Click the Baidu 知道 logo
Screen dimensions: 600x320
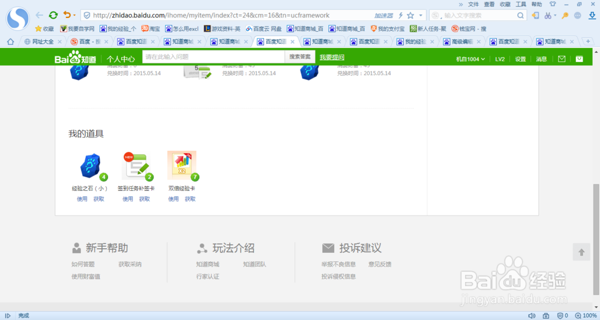(76, 58)
